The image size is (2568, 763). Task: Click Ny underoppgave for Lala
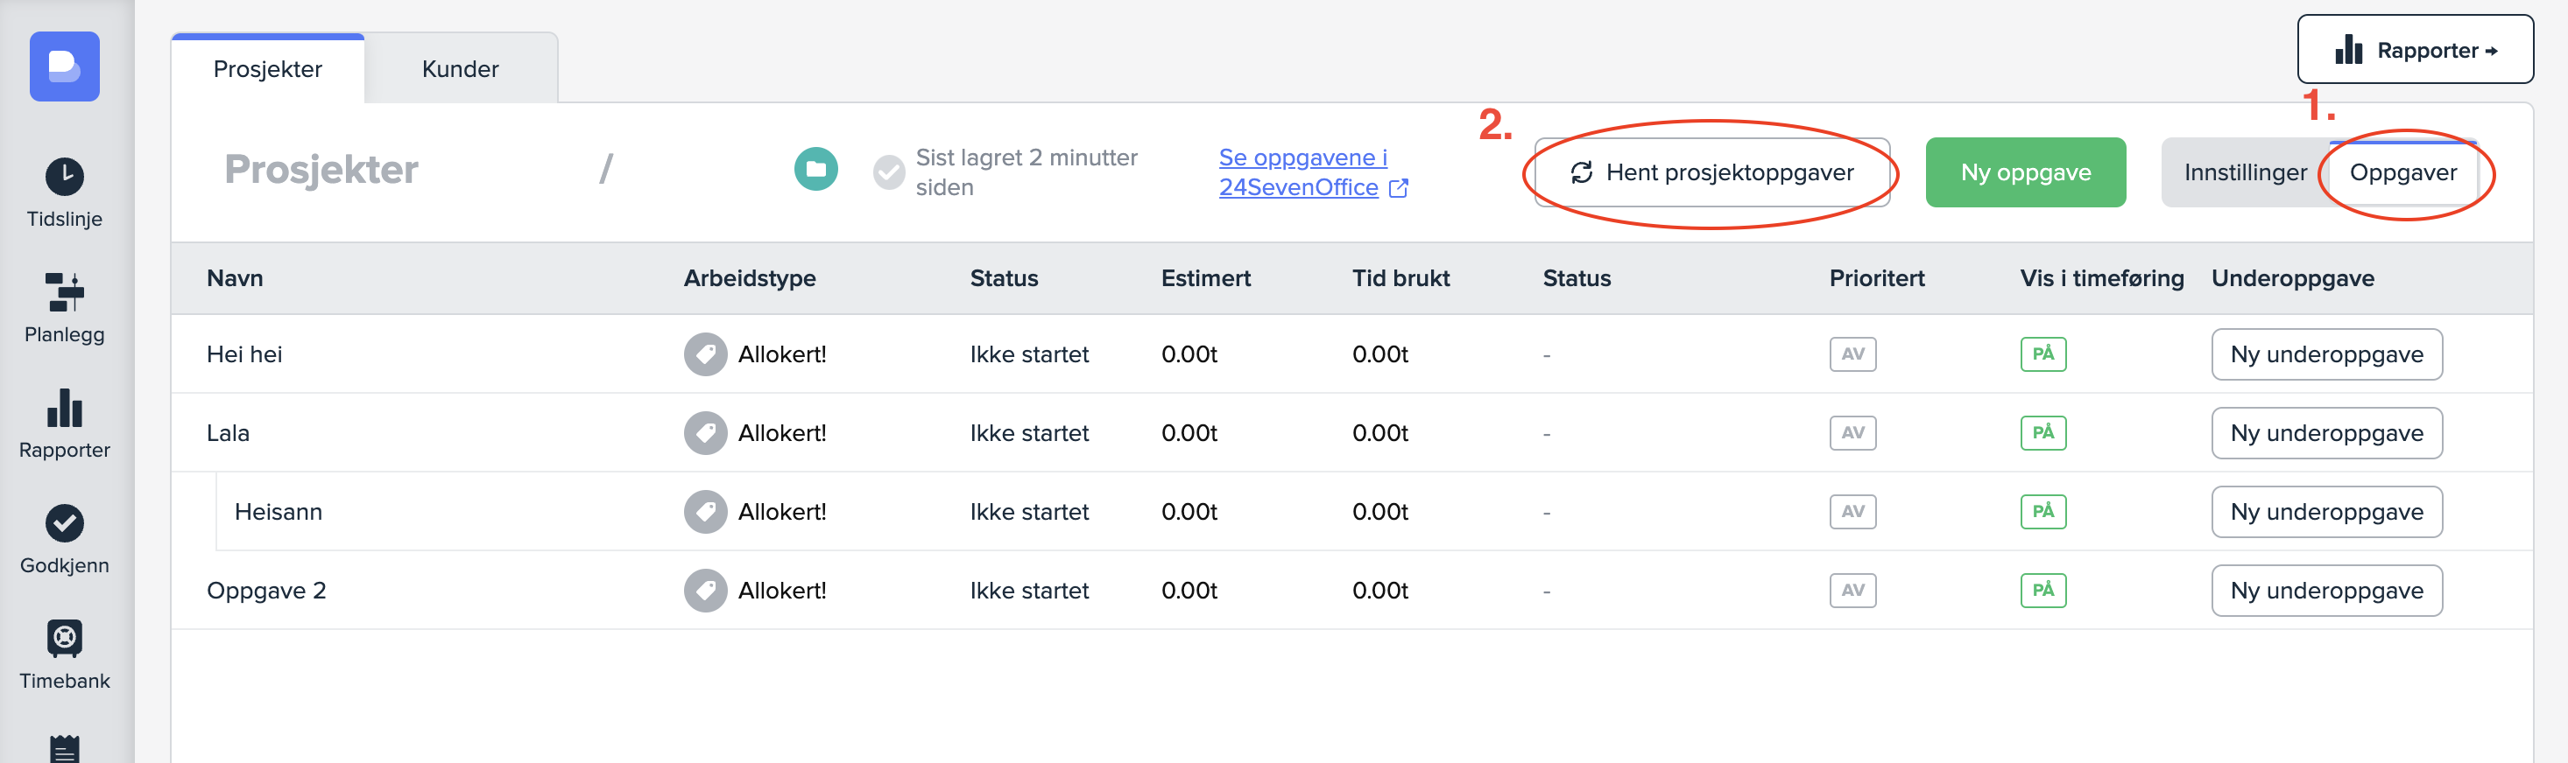point(2325,433)
